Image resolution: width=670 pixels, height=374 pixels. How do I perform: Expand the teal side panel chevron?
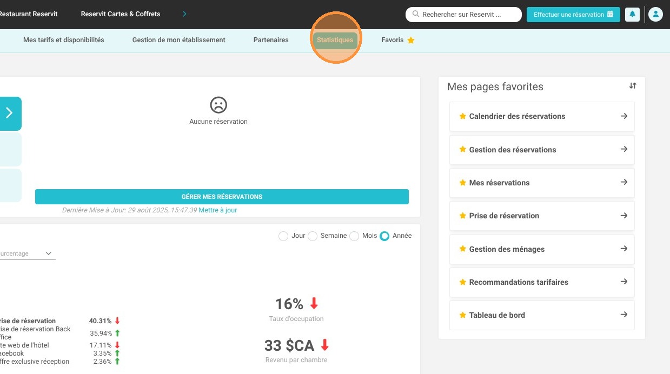coord(10,113)
